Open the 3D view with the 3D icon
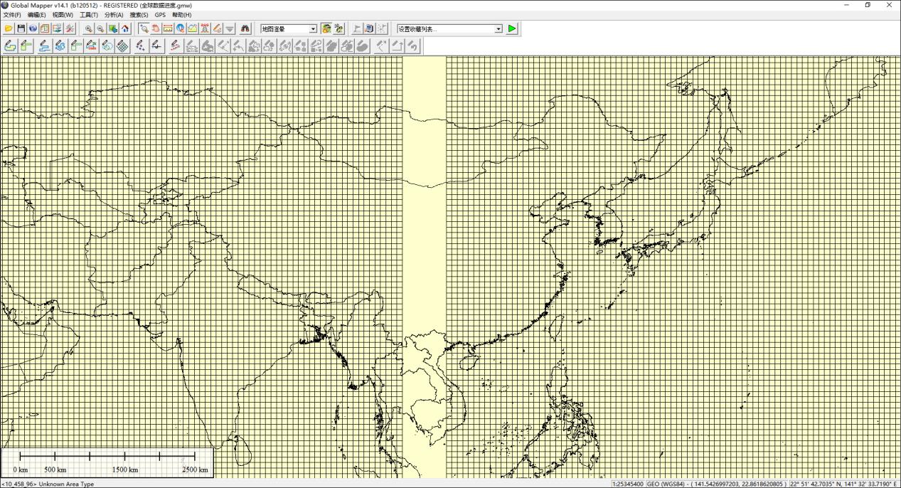This screenshot has height=488, width=901. tap(338, 28)
